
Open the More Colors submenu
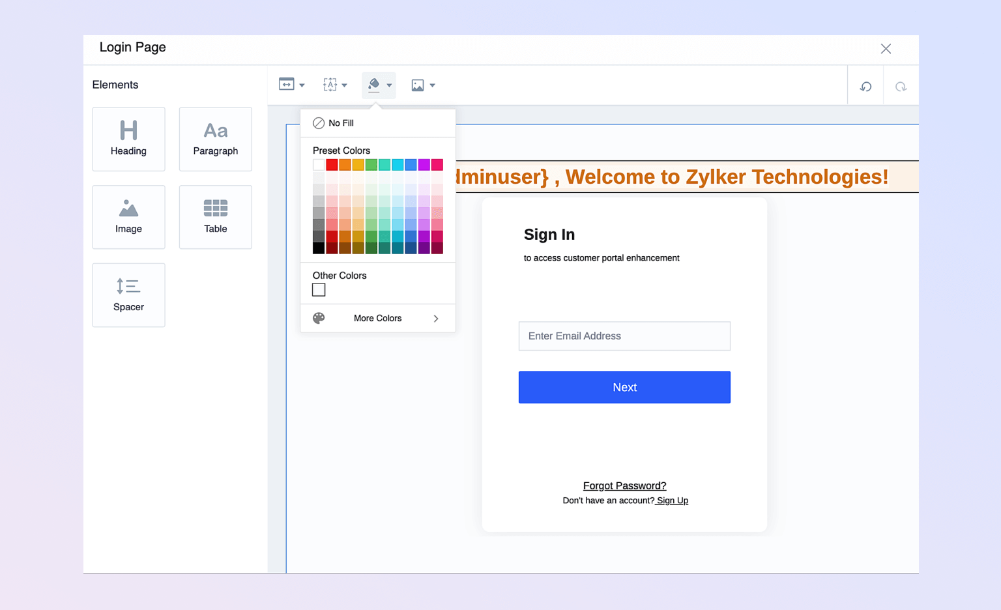click(378, 318)
